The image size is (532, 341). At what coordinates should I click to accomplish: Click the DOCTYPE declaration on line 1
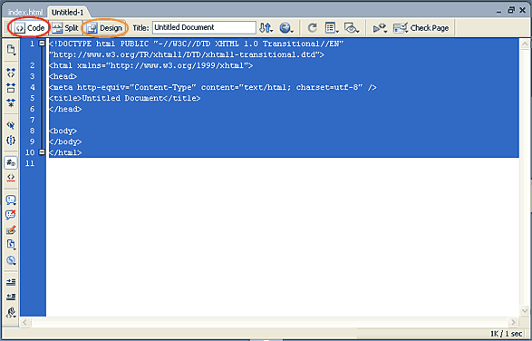coord(197,44)
